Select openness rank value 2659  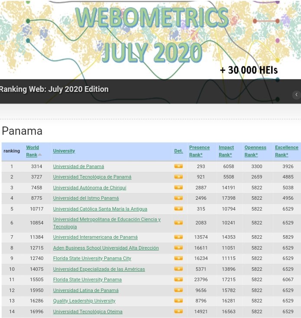257,177
